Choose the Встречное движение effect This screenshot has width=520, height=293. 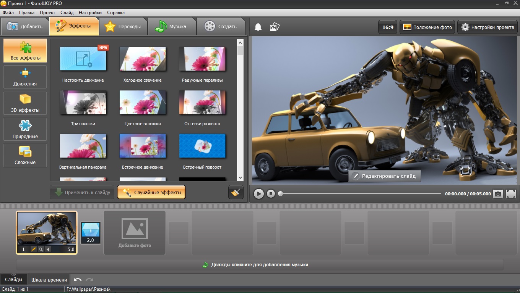coord(143,146)
